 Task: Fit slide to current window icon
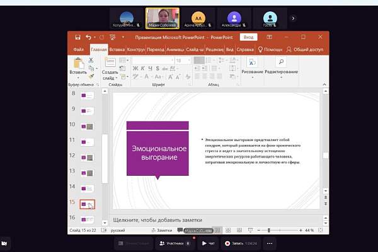click(x=320, y=230)
